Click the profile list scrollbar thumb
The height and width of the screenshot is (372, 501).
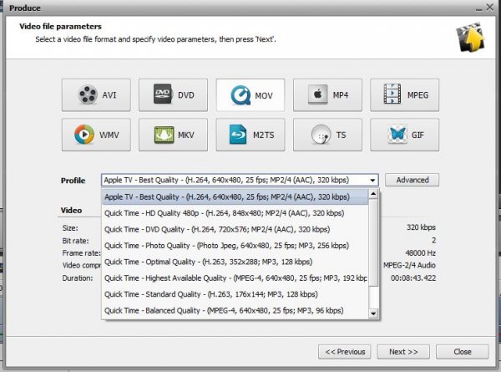click(373, 242)
